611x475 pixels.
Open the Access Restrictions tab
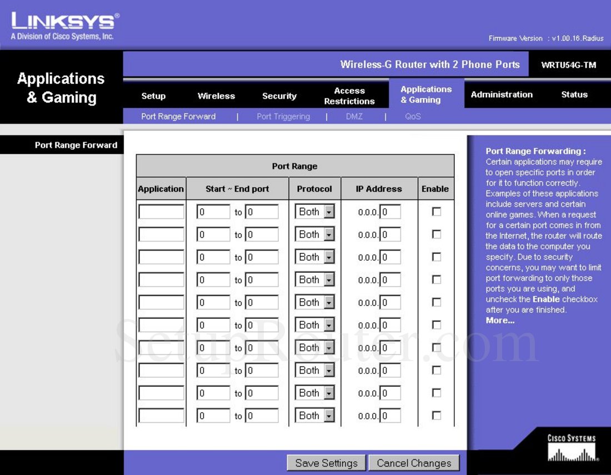pos(349,95)
